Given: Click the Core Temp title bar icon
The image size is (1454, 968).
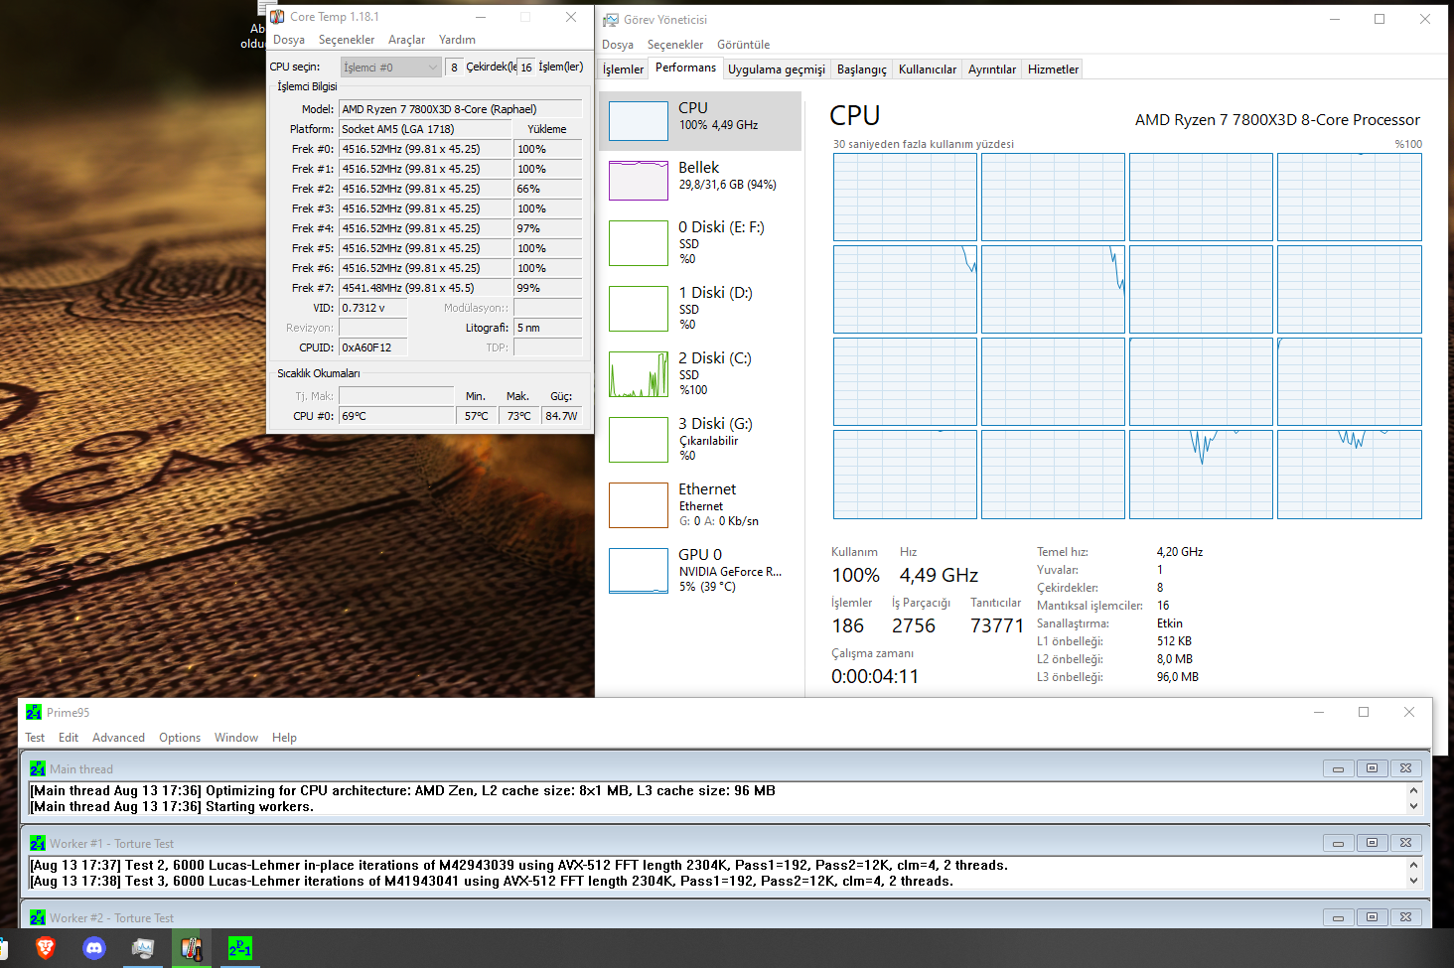Looking at the screenshot, I should coord(277,17).
